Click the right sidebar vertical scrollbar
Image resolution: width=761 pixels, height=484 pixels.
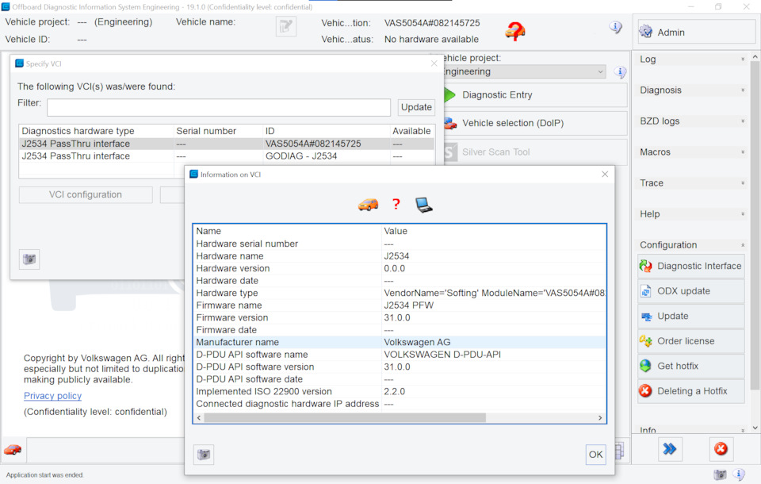pyautogui.click(x=754, y=224)
